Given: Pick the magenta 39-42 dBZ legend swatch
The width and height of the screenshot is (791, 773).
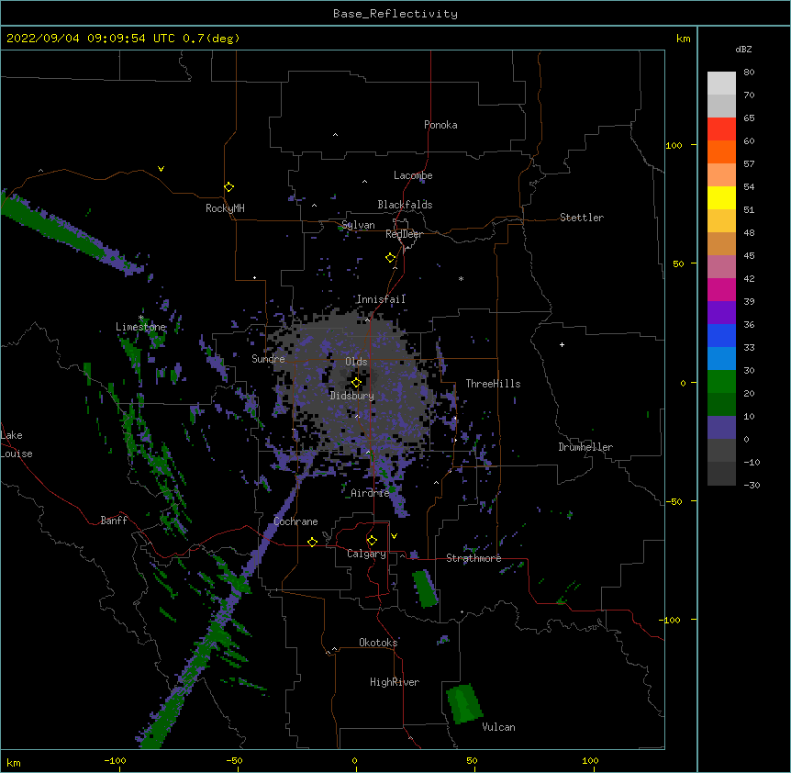Looking at the screenshot, I should 721,290.
